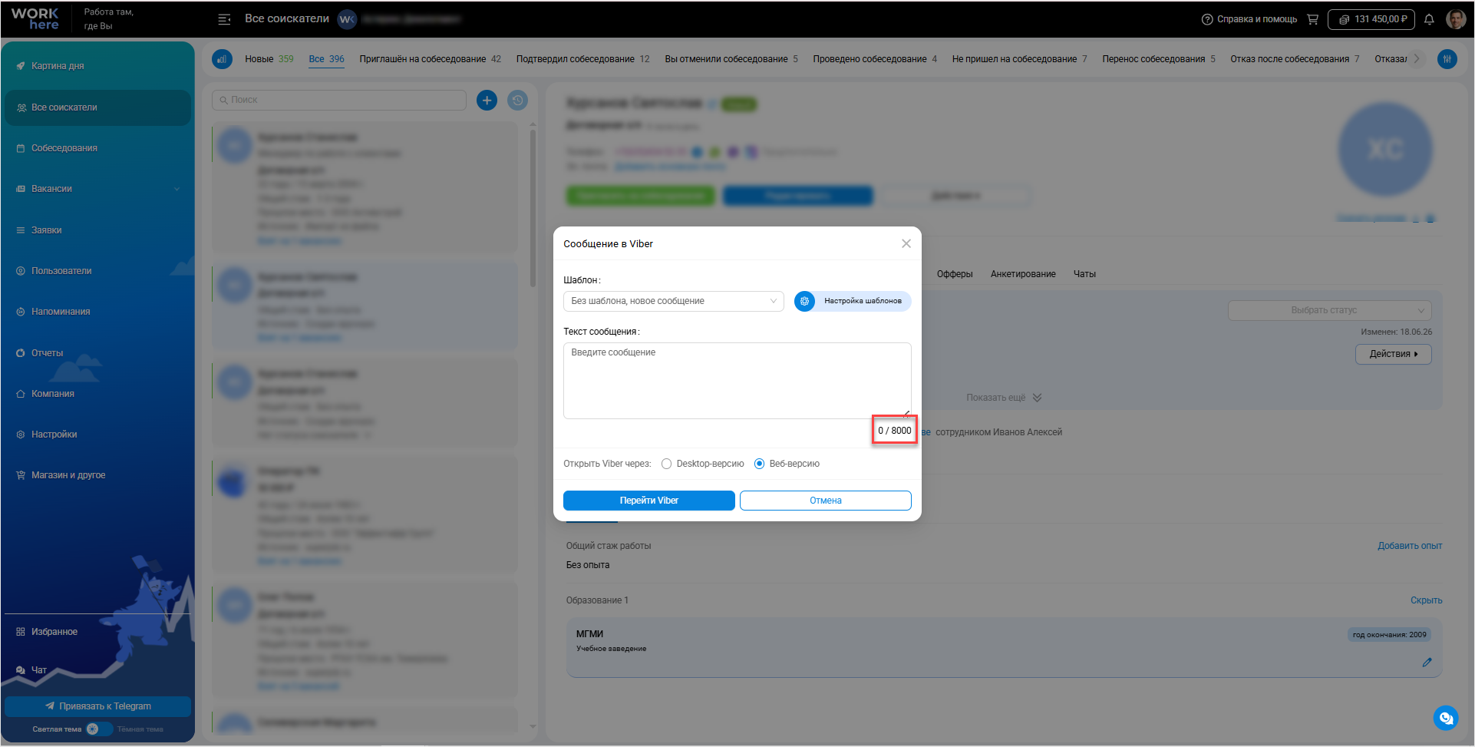The image size is (1475, 747).
Task: Click the Отмена button
Action: (825, 501)
